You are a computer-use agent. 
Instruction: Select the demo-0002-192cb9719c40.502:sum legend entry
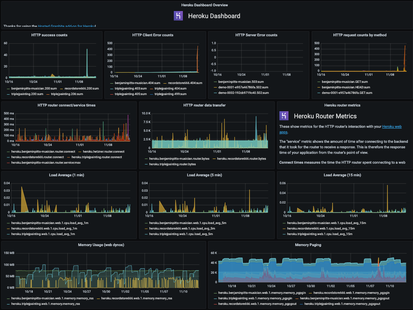tap(244, 93)
